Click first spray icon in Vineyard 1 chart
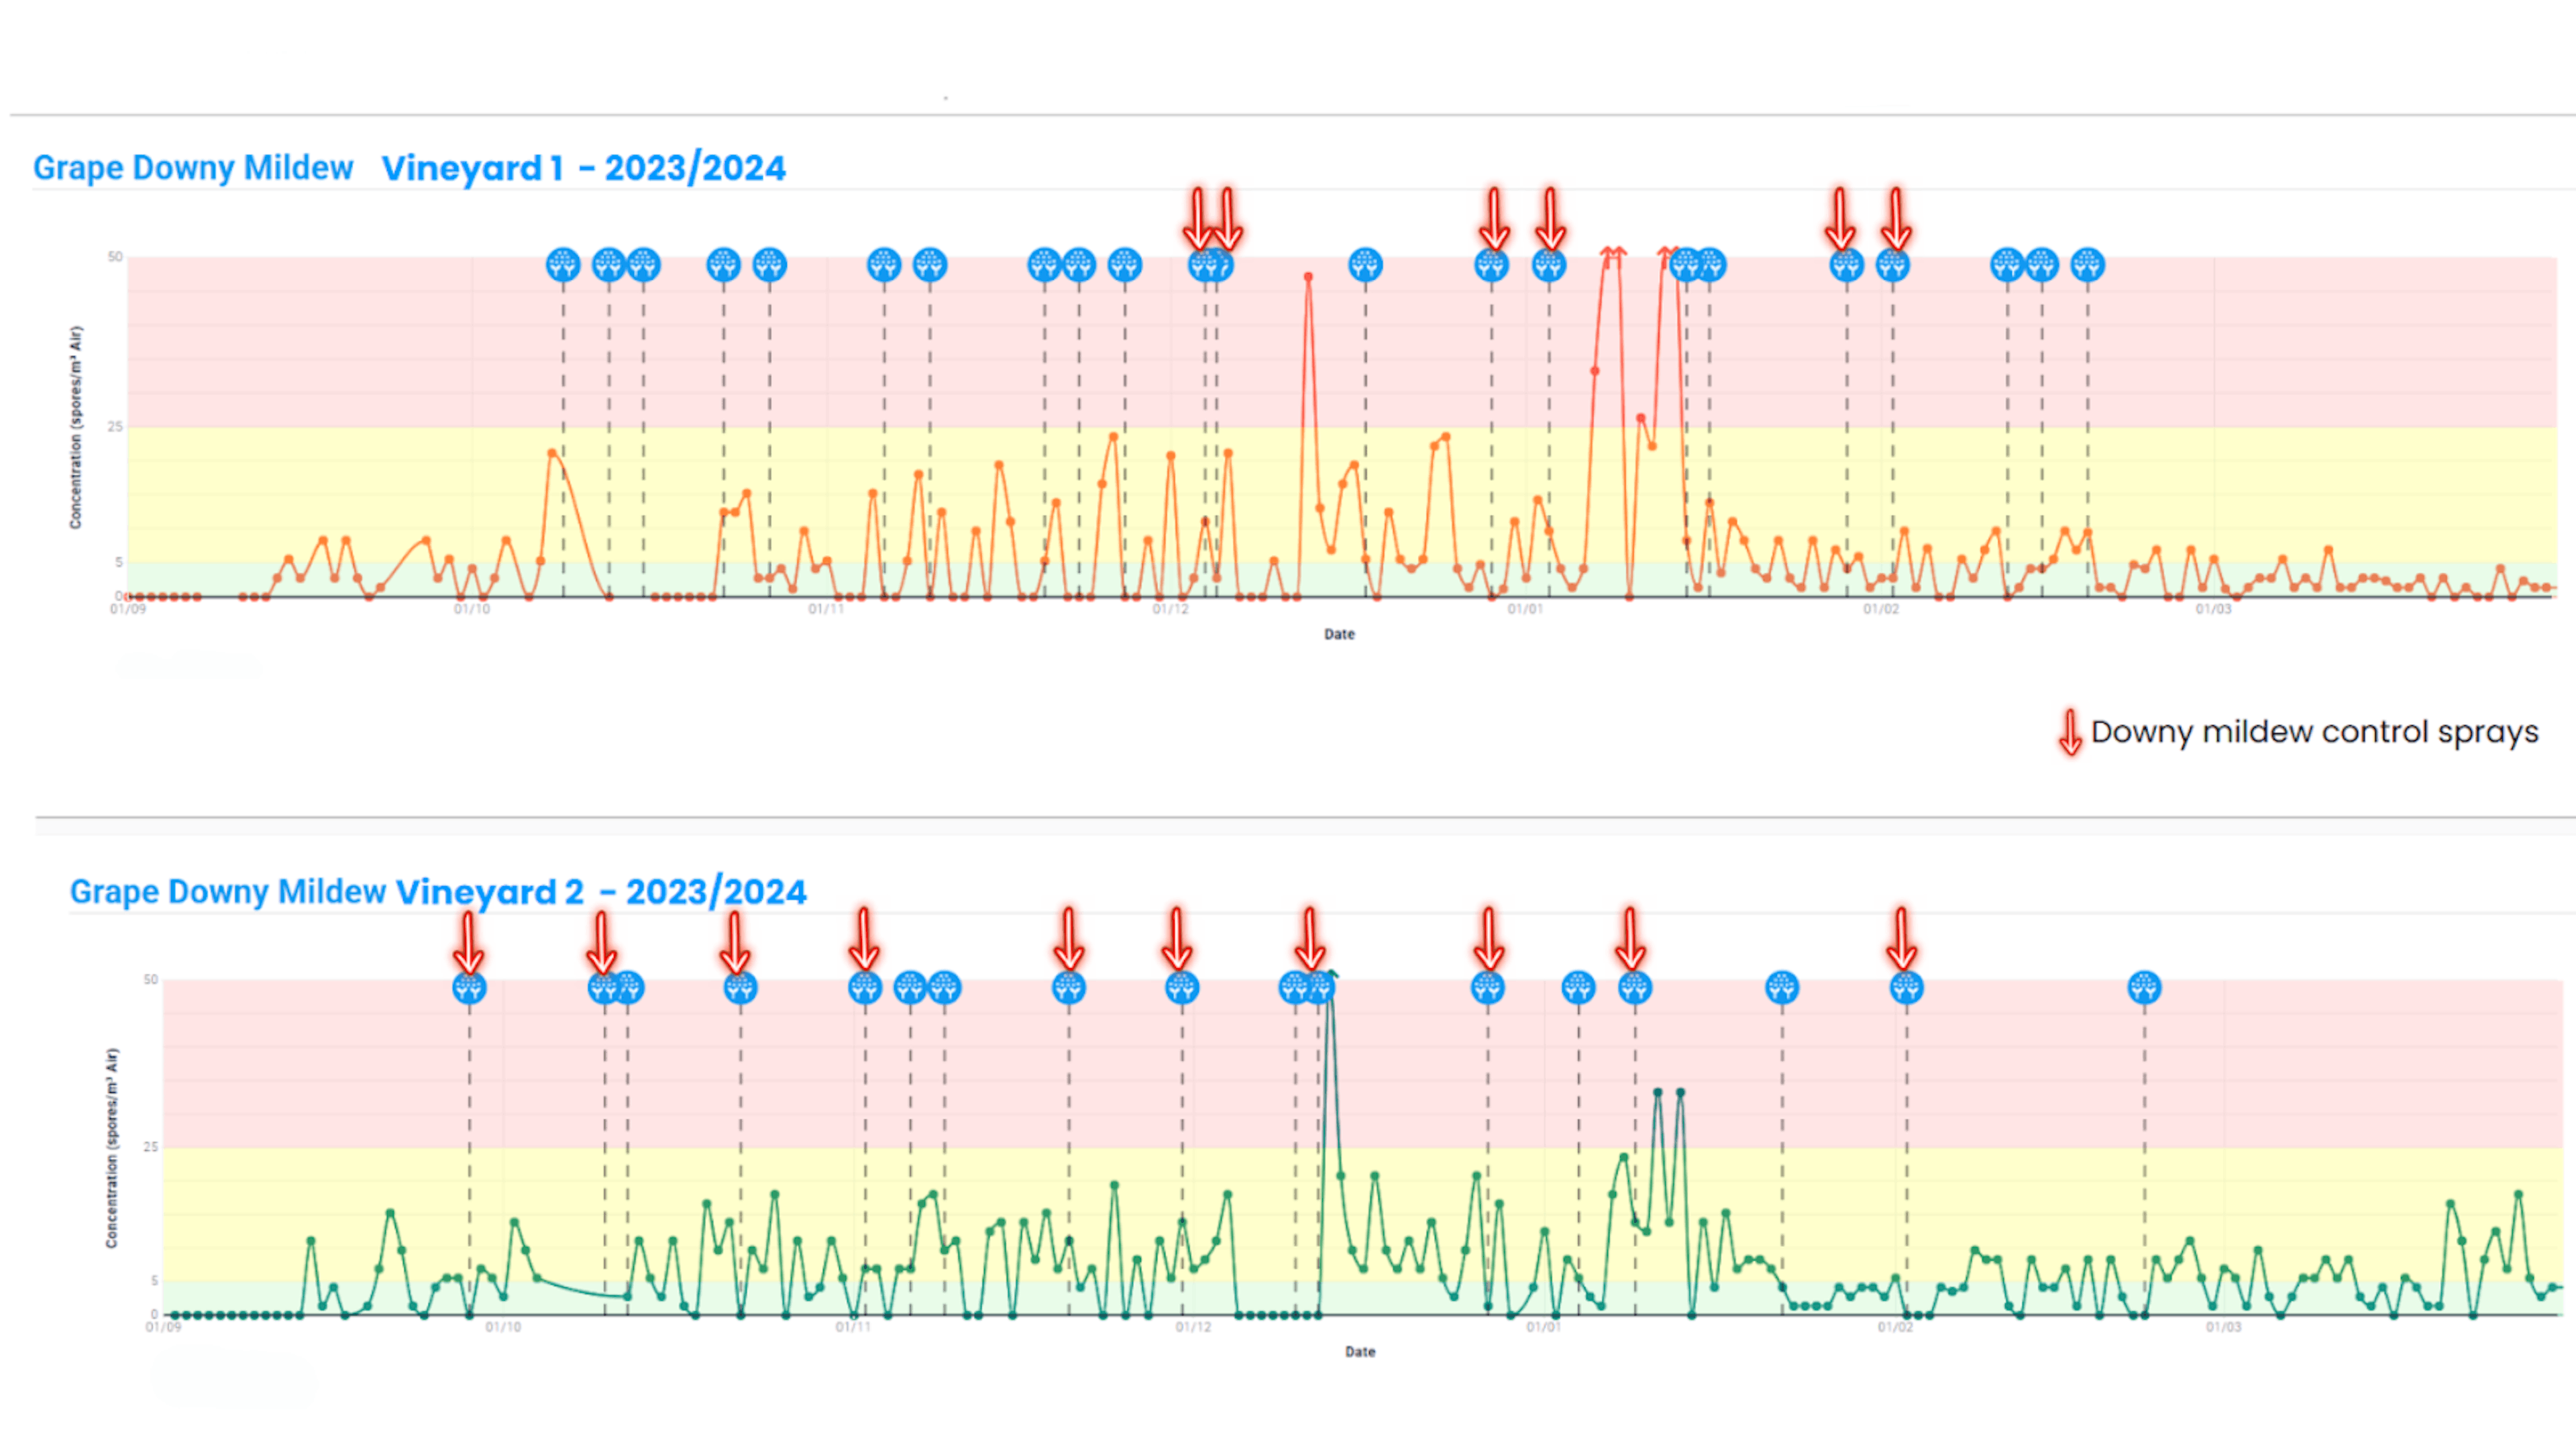Image resolution: width=2576 pixels, height=1449 pixels. (563, 265)
